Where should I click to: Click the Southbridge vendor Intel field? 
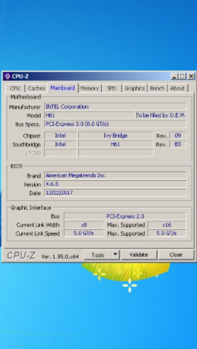60,144
